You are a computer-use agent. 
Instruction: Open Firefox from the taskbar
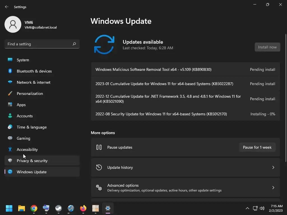(83, 208)
